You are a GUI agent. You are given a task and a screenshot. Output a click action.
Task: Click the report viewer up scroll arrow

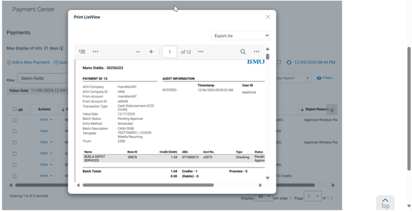coord(267,49)
